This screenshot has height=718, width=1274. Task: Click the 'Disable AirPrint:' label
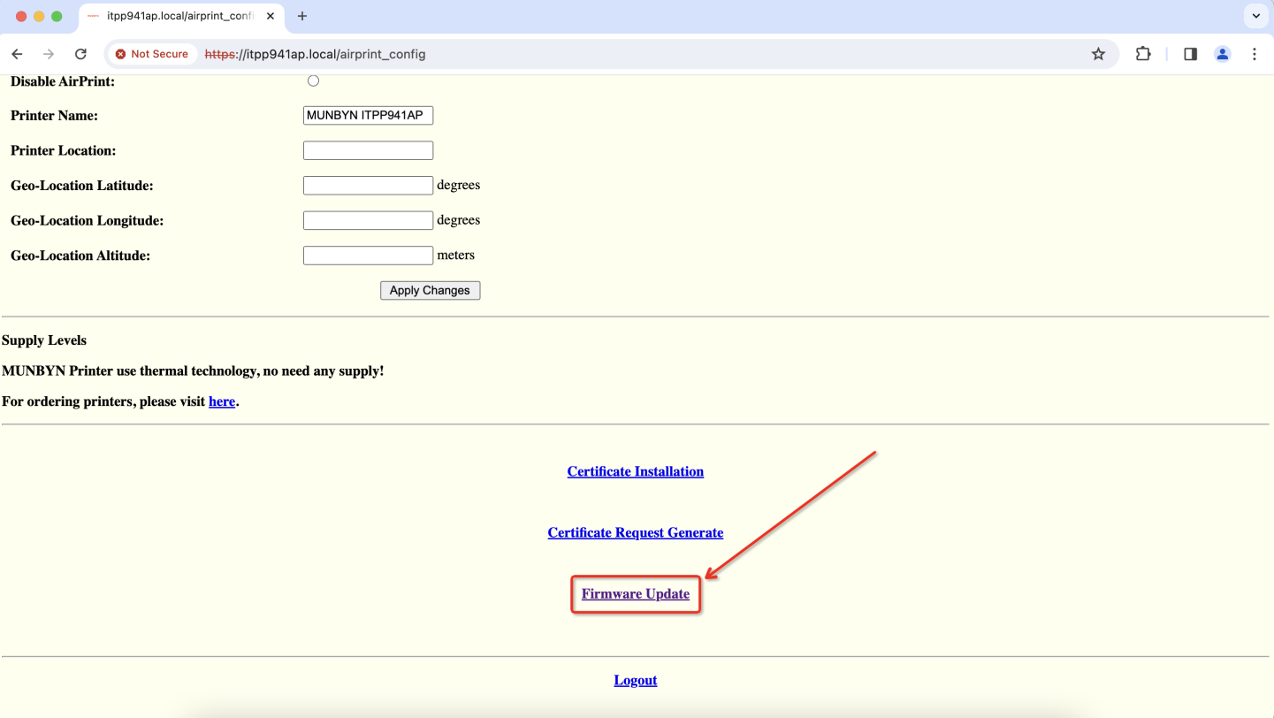pyautogui.click(x=63, y=81)
